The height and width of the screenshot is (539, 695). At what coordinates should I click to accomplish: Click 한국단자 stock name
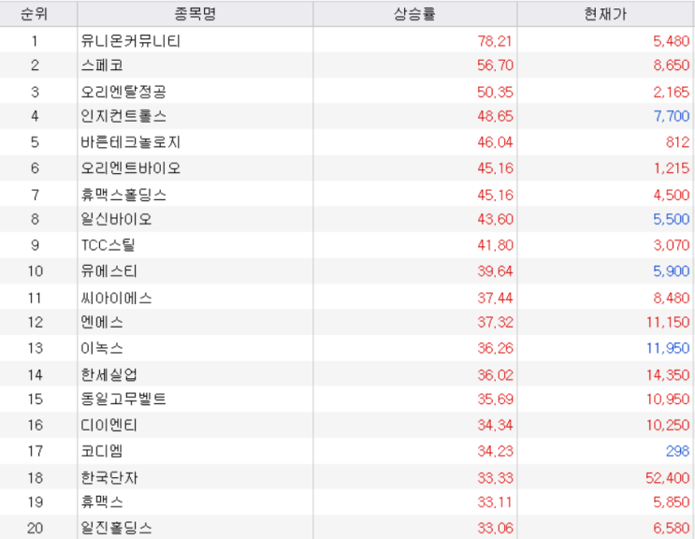(109, 477)
